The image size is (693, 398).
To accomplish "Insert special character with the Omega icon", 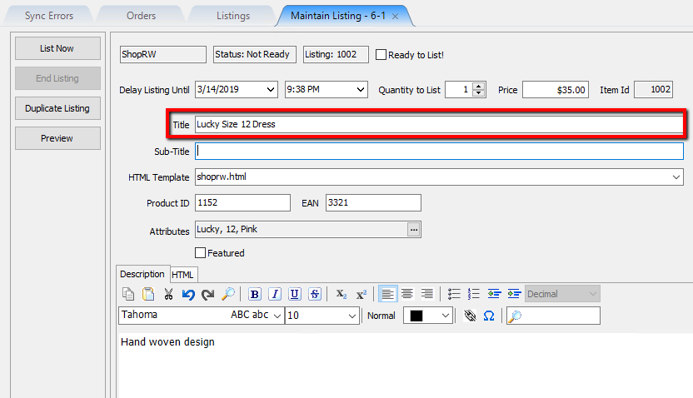I will coord(489,316).
